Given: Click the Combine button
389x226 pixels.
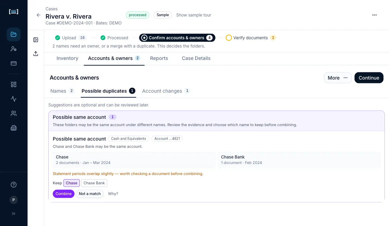Looking at the screenshot, I should coord(63,194).
